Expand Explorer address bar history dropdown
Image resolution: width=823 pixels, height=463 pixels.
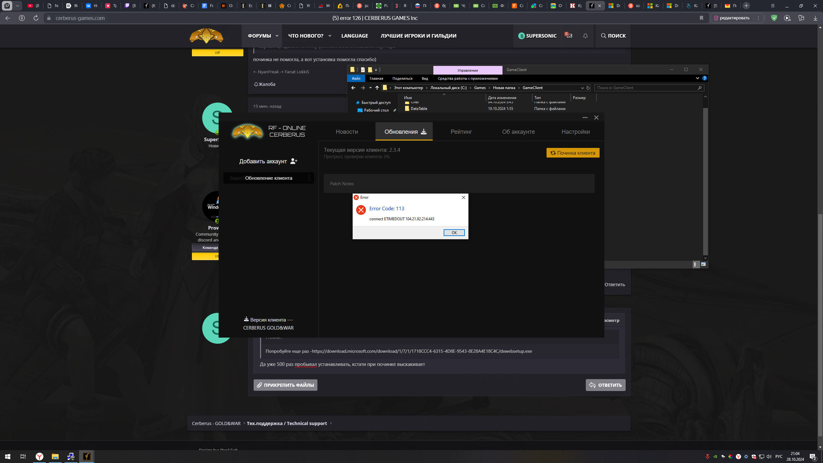click(x=582, y=88)
